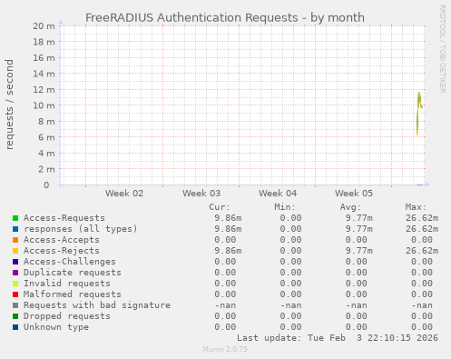Click the 'Week 02' axis label
The width and height of the screenshot is (451, 359).
(x=124, y=194)
